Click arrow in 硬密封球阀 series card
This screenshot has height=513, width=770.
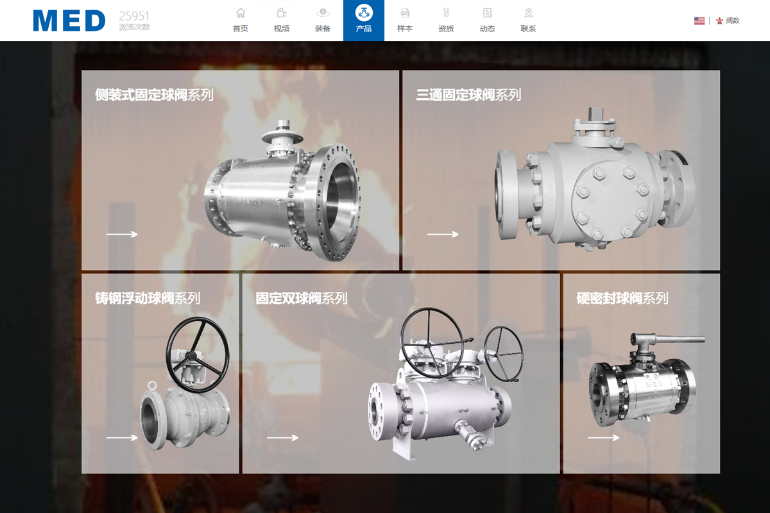603,438
